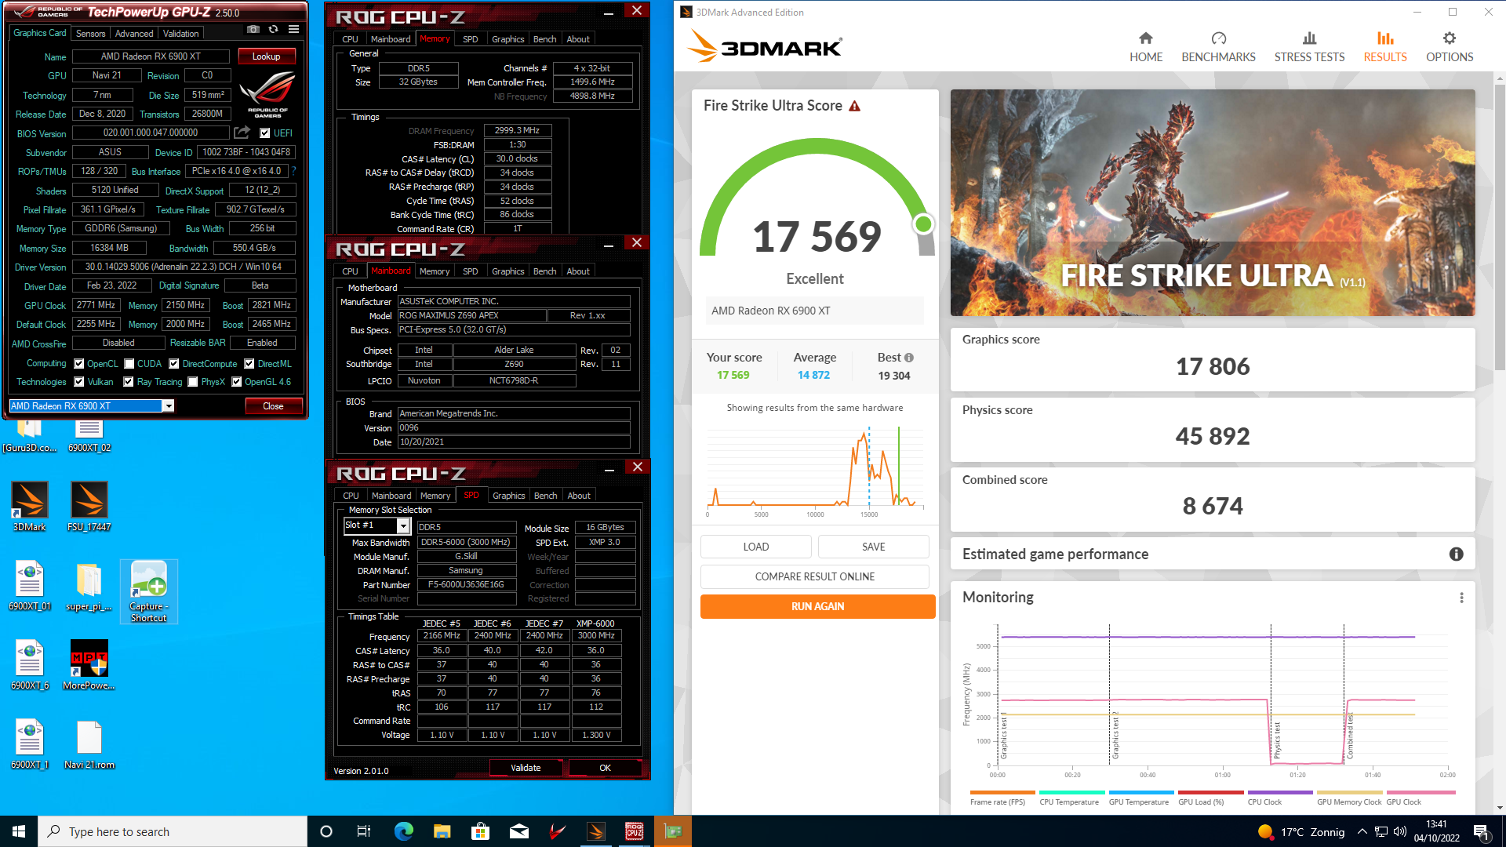
Task: Click the GPU-Z refresh icon
Action: [273, 30]
